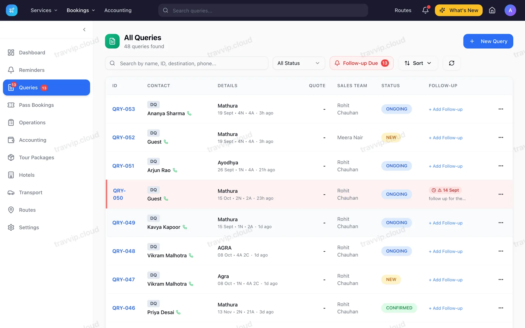Call Arjun Rao via phone icon
The width and height of the screenshot is (525, 328).
click(x=175, y=170)
